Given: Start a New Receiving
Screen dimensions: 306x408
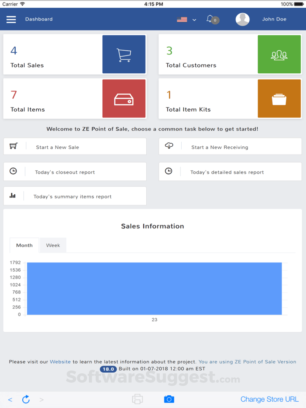Looking at the screenshot, I should coord(230,146).
